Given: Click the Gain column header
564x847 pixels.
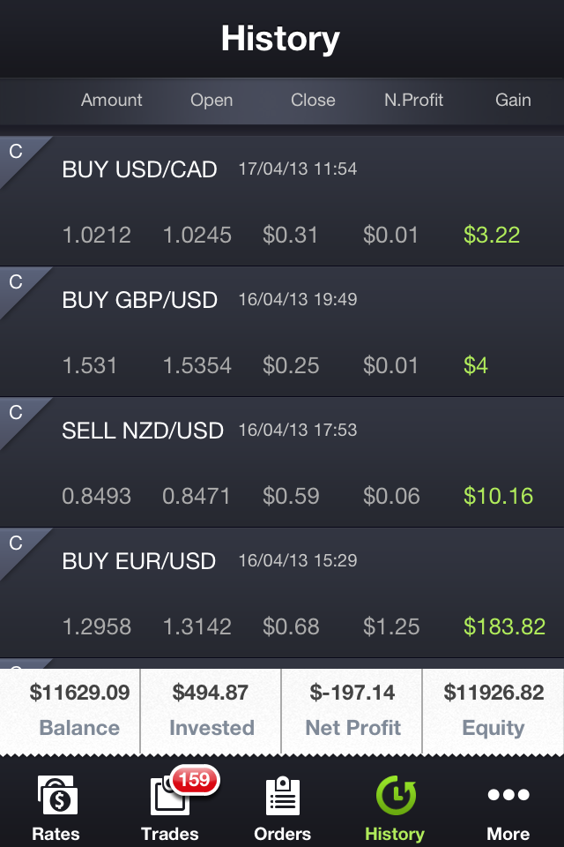Looking at the screenshot, I should pos(513,100).
